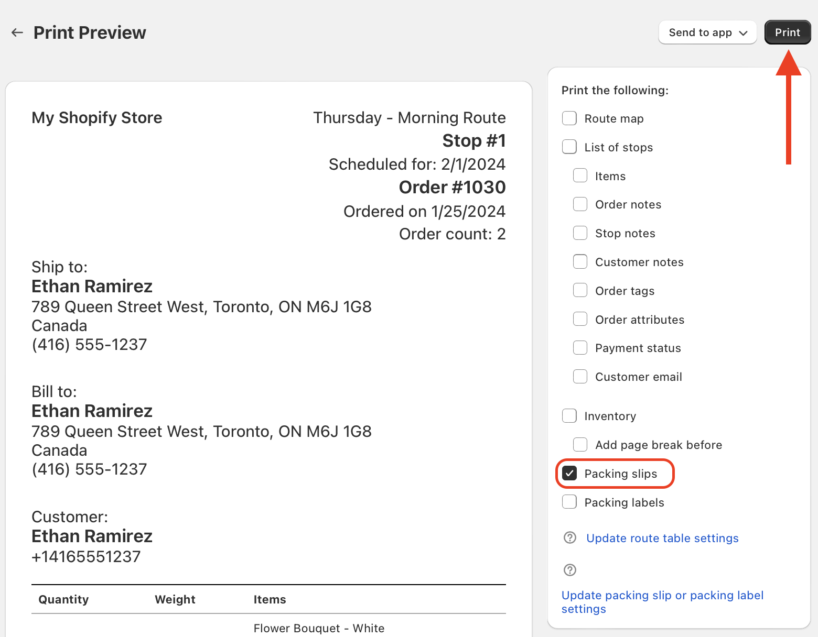The height and width of the screenshot is (637, 818).
Task: Click the back arrow to exit Print Preview
Action: [17, 32]
